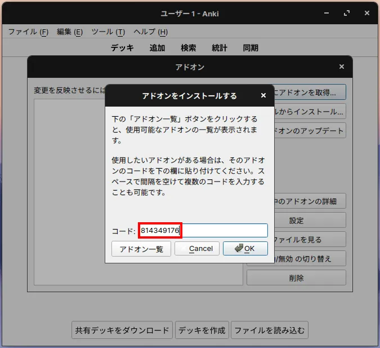Open the 編集 (E) menu
380x348 pixels.
(70, 32)
